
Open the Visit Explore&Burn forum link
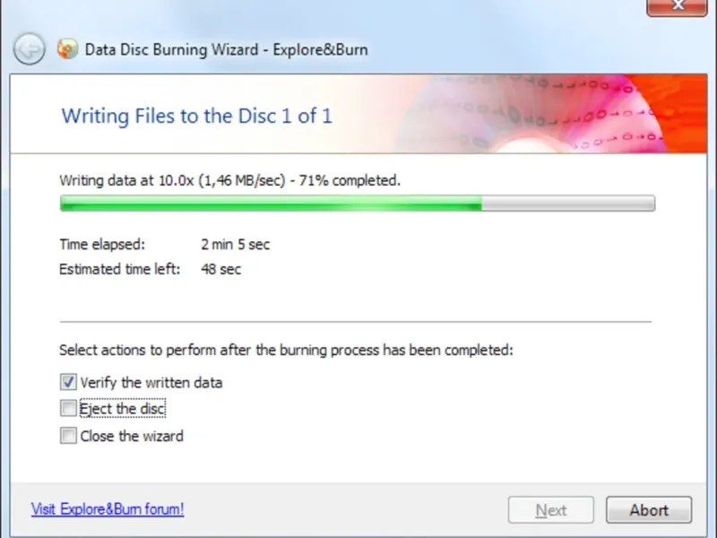pos(108,508)
